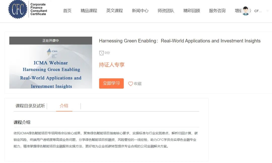Click the 立即学习 learn now button

click(111, 83)
